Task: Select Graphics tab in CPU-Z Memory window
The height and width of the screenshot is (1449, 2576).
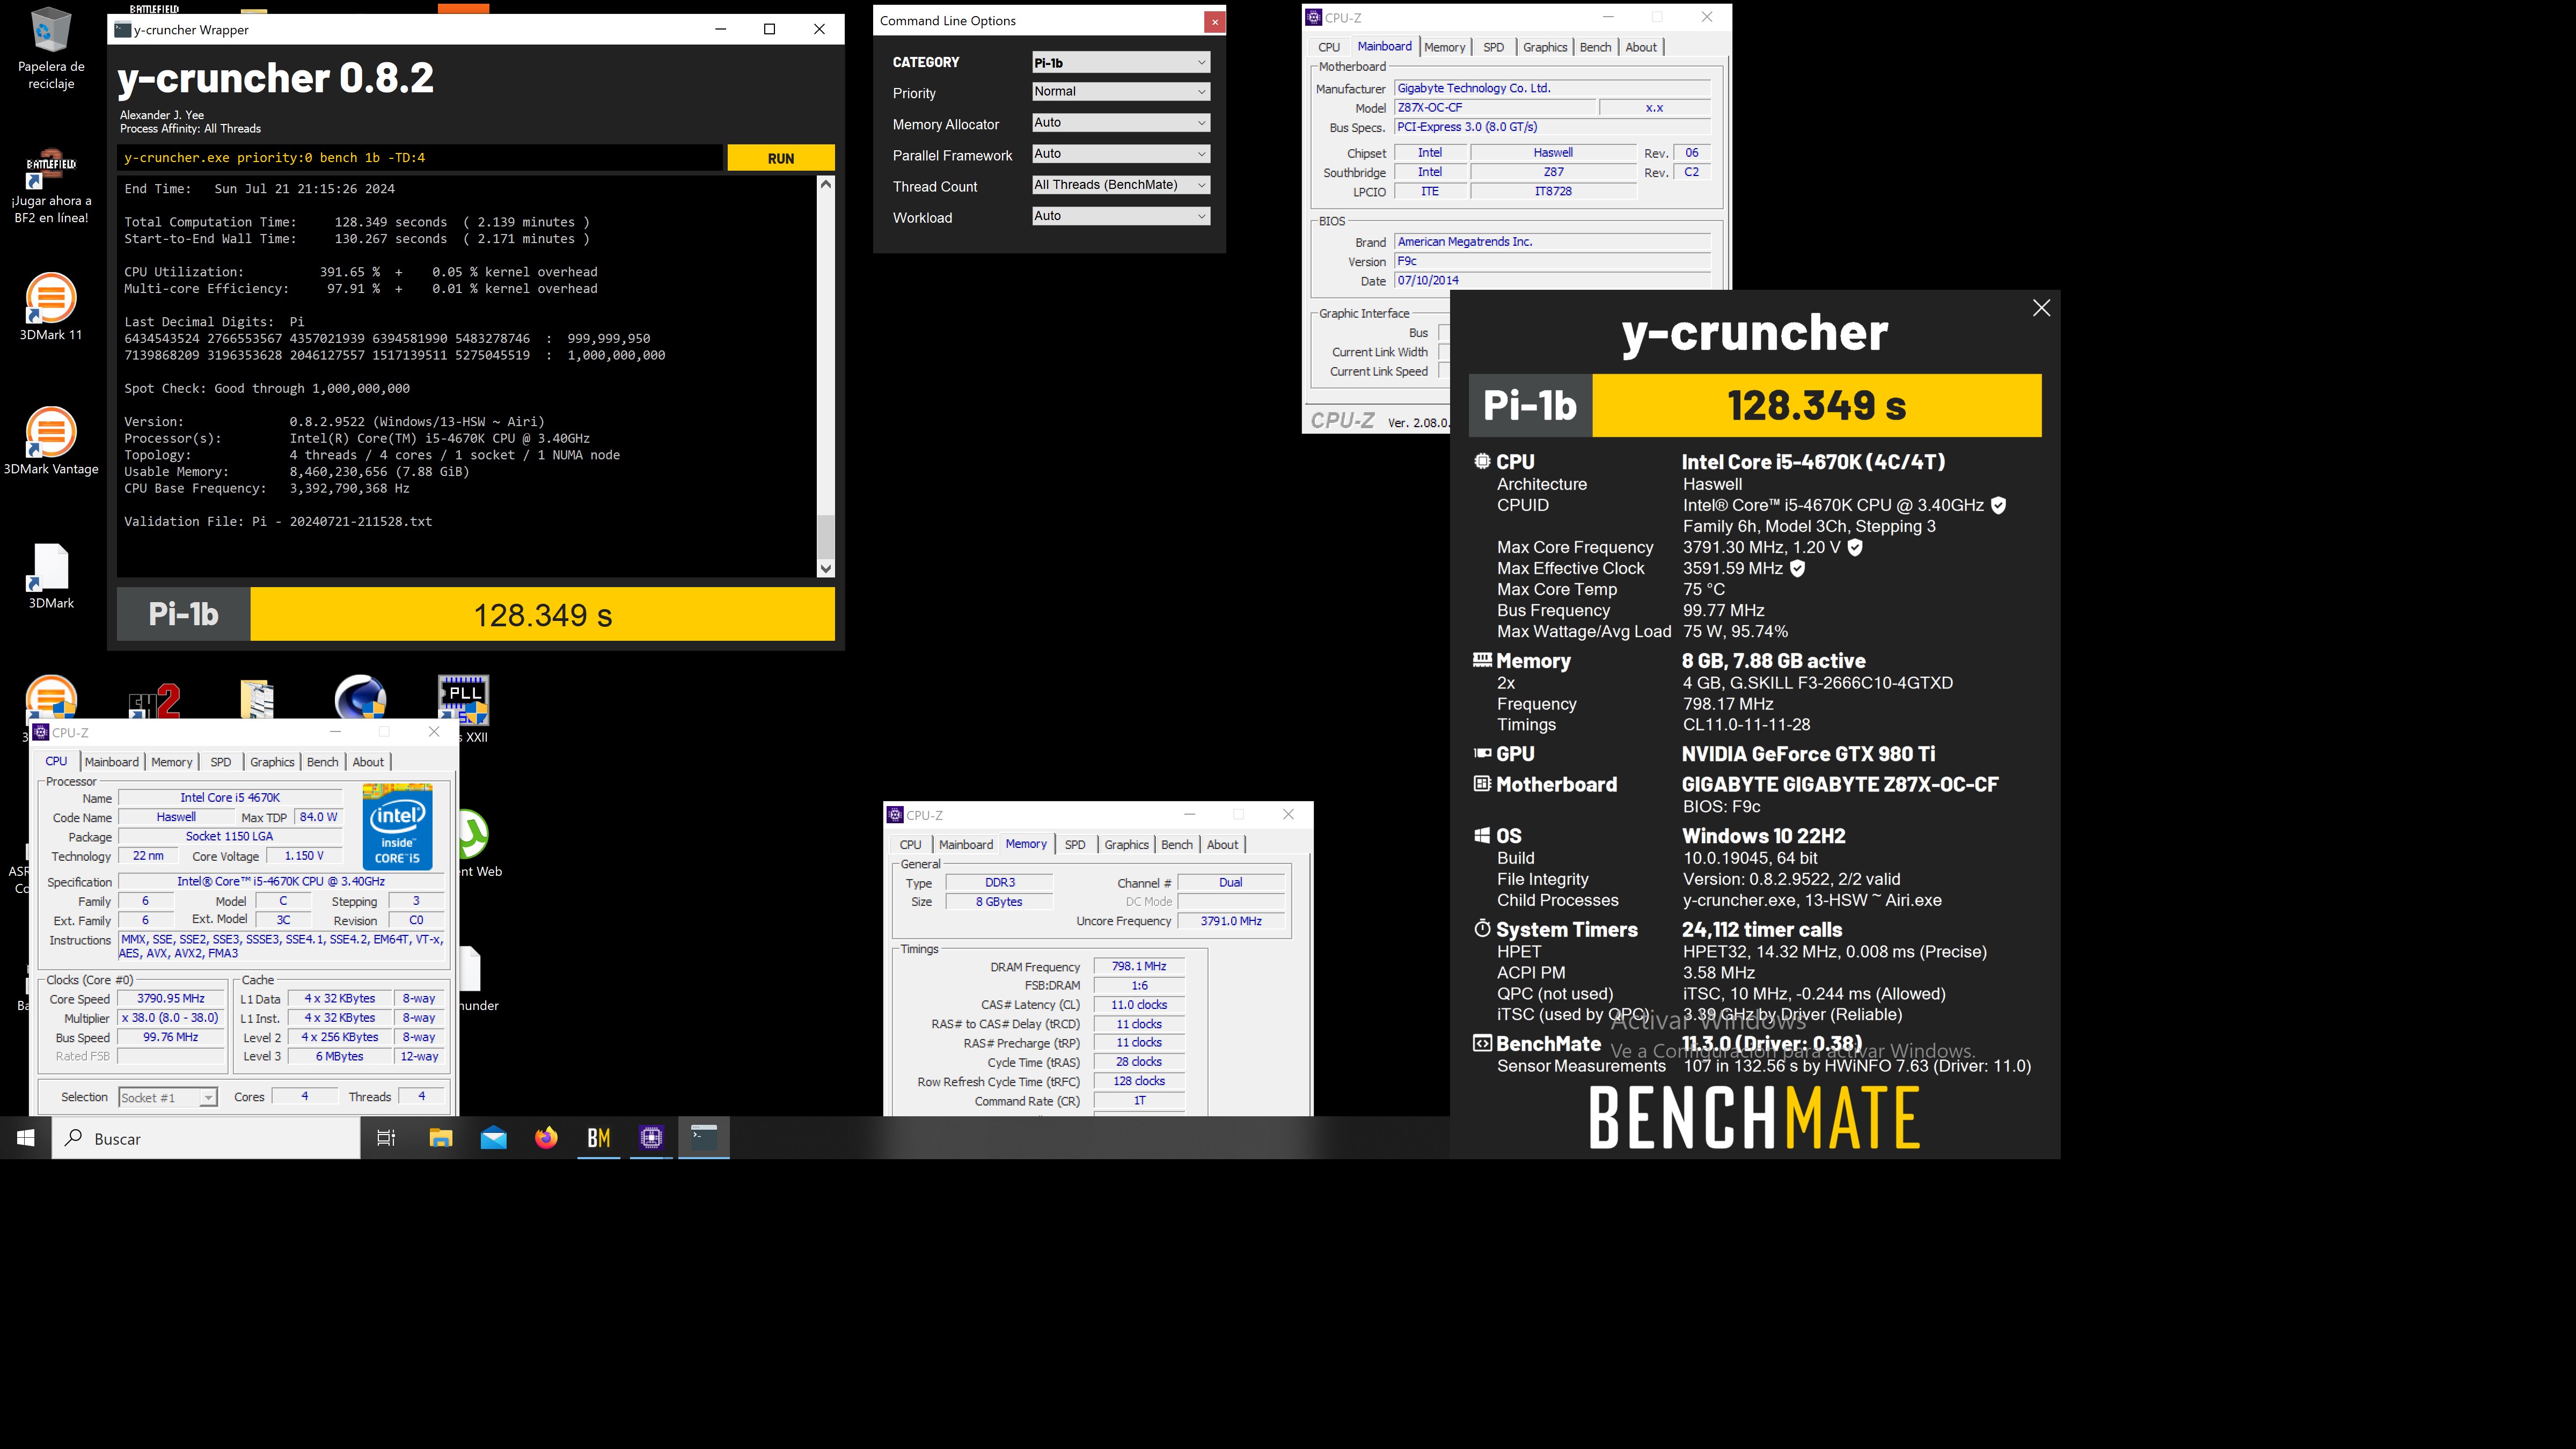Action: pos(1126,845)
